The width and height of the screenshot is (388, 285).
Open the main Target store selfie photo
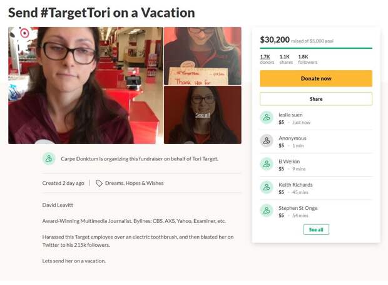point(86,85)
